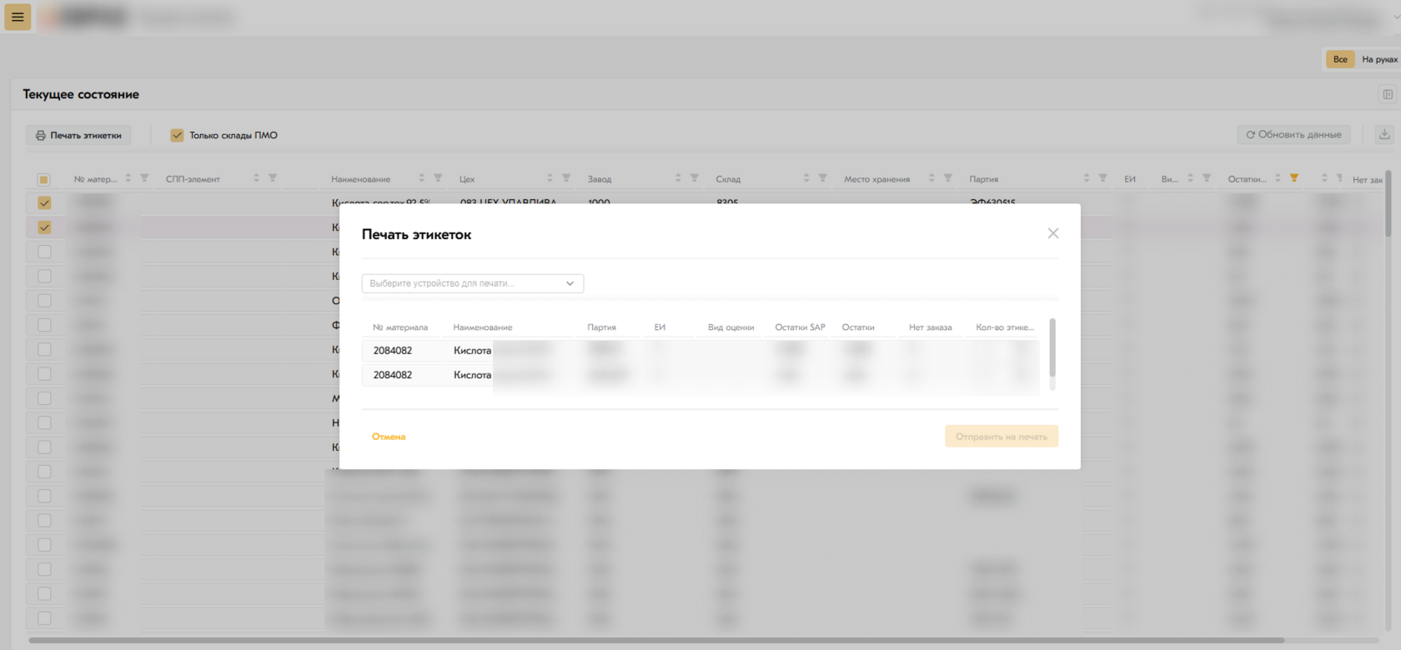Open filter for СПП-элемент column

[273, 178]
